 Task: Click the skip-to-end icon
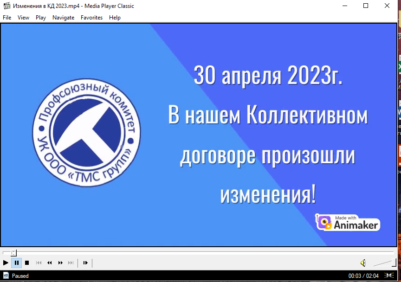71,263
